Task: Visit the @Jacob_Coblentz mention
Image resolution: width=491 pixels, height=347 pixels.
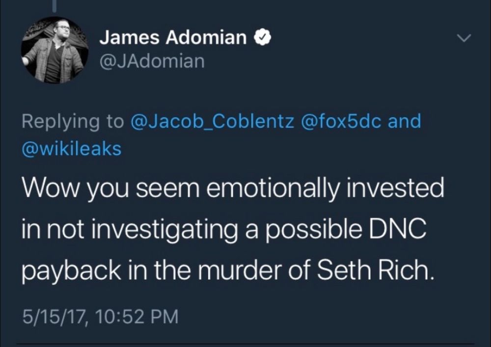Action: tap(213, 121)
